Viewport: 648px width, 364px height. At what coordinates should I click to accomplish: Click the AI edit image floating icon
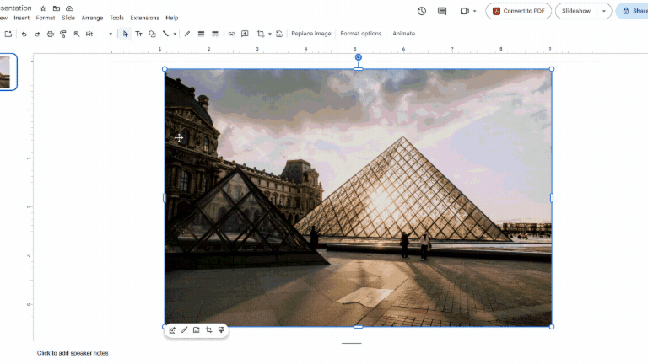tap(172, 330)
